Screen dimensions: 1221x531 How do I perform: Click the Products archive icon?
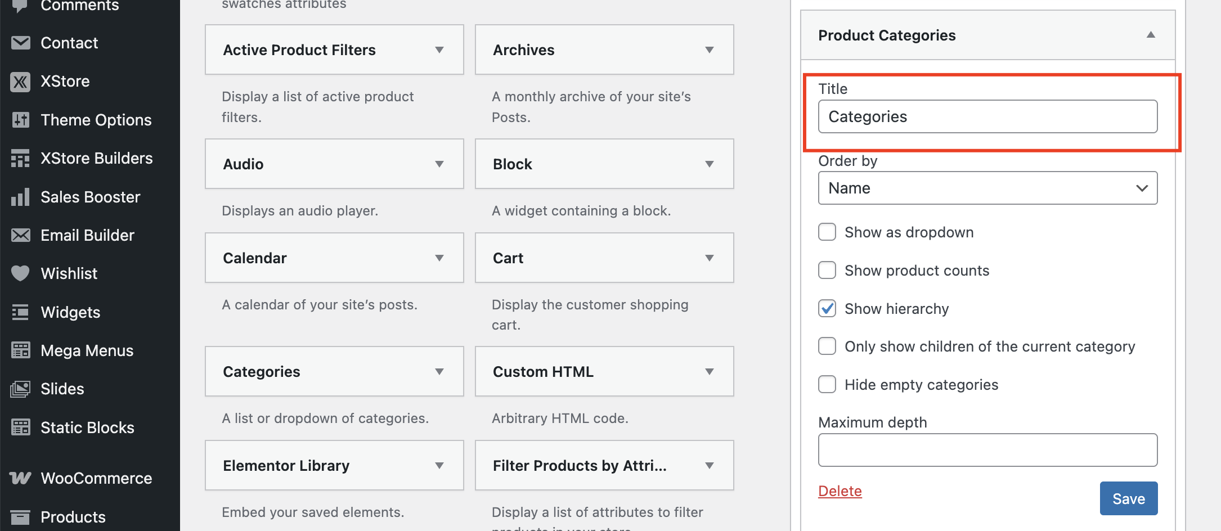[20, 517]
